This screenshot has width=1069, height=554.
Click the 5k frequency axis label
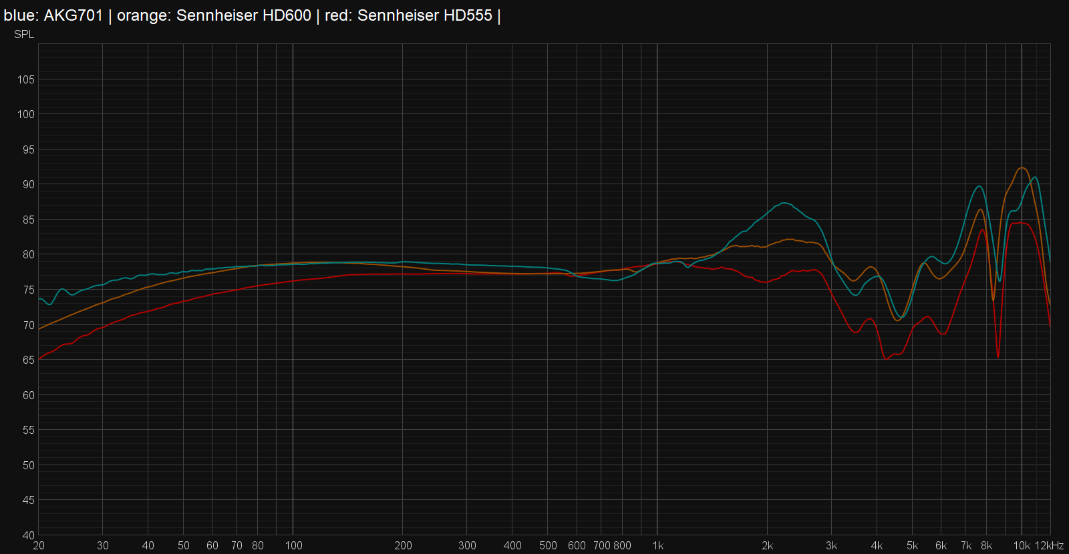click(913, 545)
